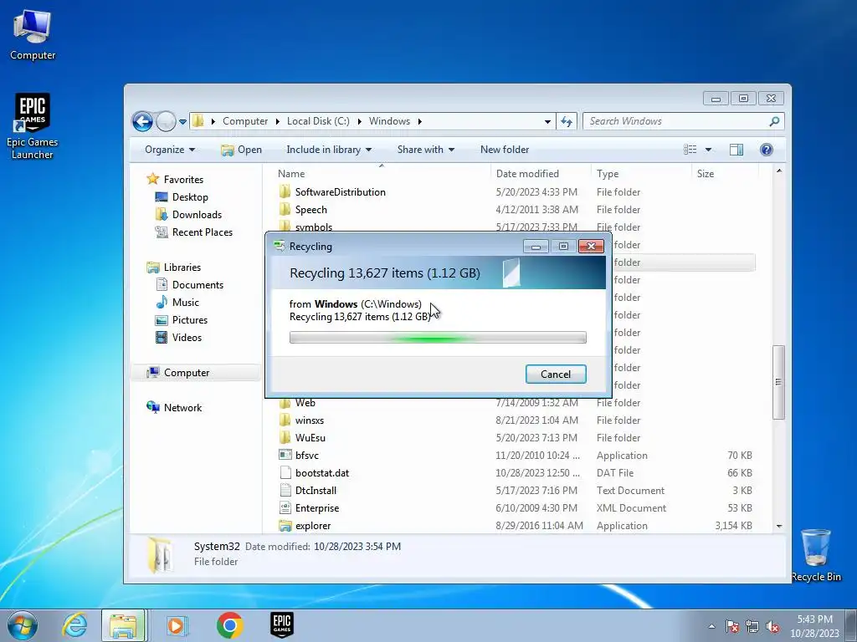Open the recent pages dropdown next to Forward

(182, 122)
